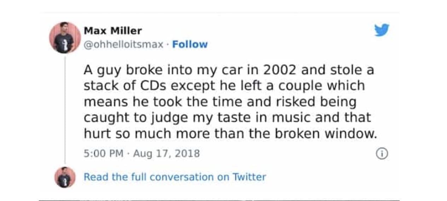Click the Max Miller display name
The height and width of the screenshot is (201, 447).
click(x=112, y=31)
